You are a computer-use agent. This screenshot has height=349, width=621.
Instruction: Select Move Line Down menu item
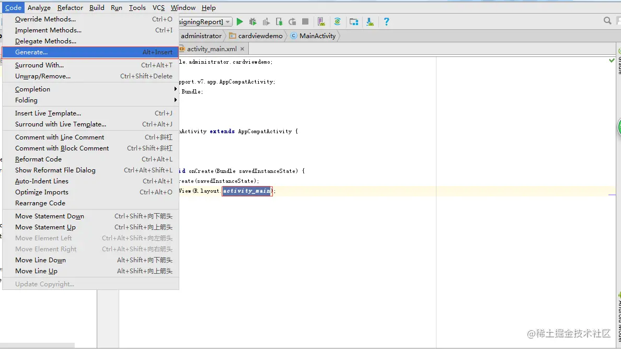[x=90, y=260]
